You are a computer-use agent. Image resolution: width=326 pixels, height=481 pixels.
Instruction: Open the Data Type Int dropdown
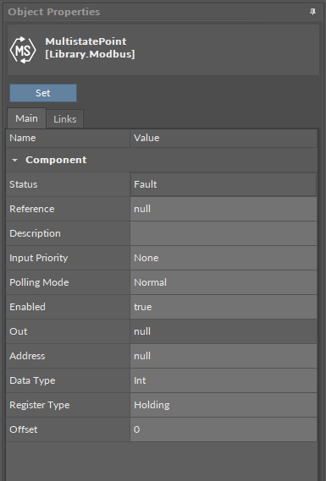pyautogui.click(x=224, y=380)
